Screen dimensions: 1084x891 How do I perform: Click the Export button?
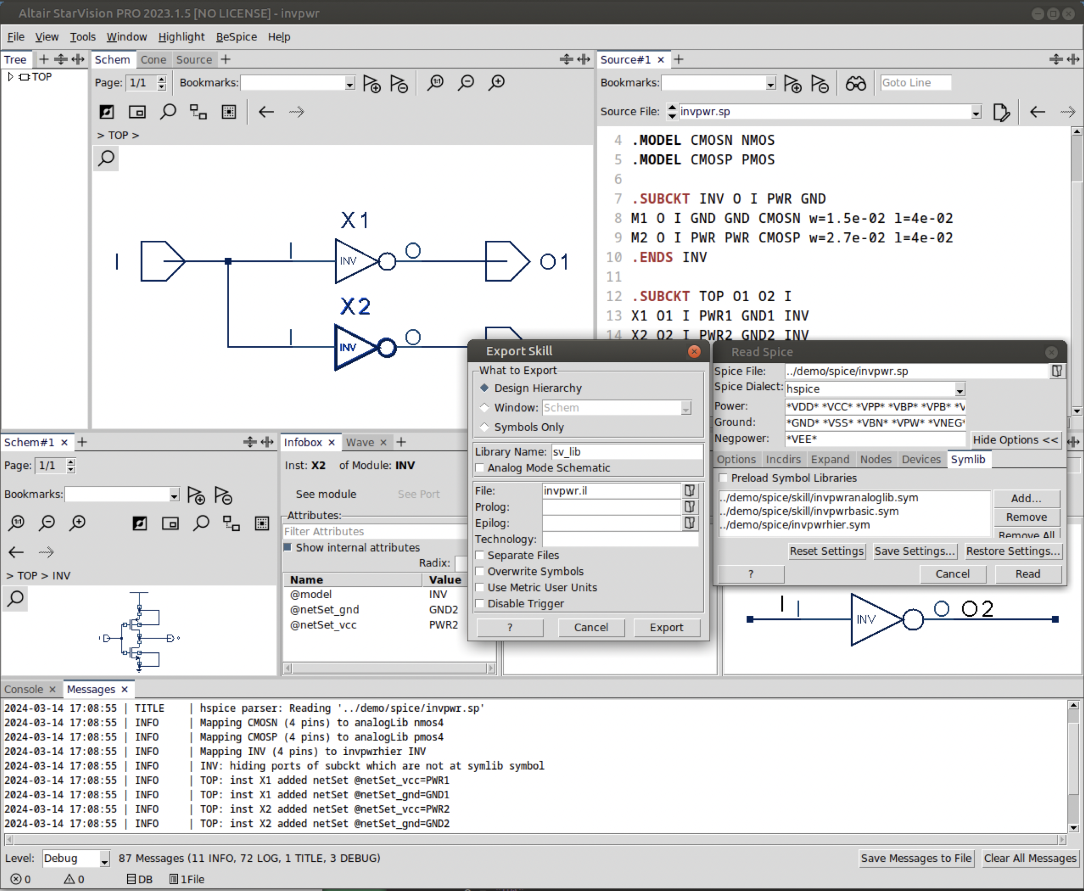tap(666, 627)
